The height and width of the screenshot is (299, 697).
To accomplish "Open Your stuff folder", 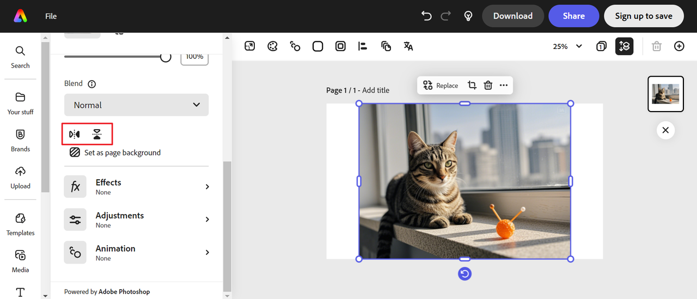I will (x=20, y=103).
